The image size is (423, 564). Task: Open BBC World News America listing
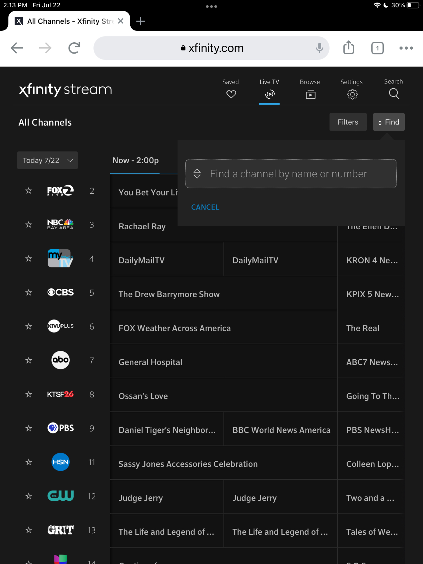point(281,429)
